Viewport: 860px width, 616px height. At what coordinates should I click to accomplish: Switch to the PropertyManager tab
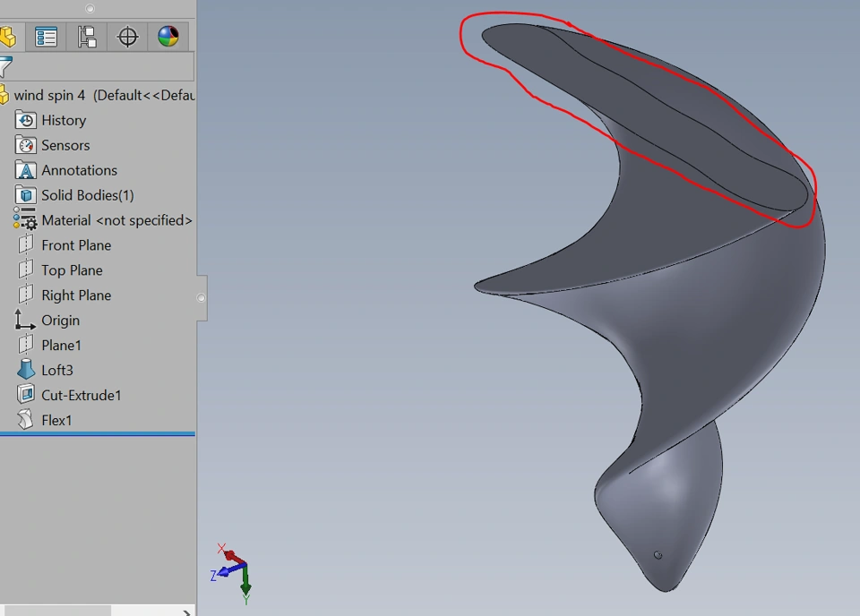pos(46,38)
